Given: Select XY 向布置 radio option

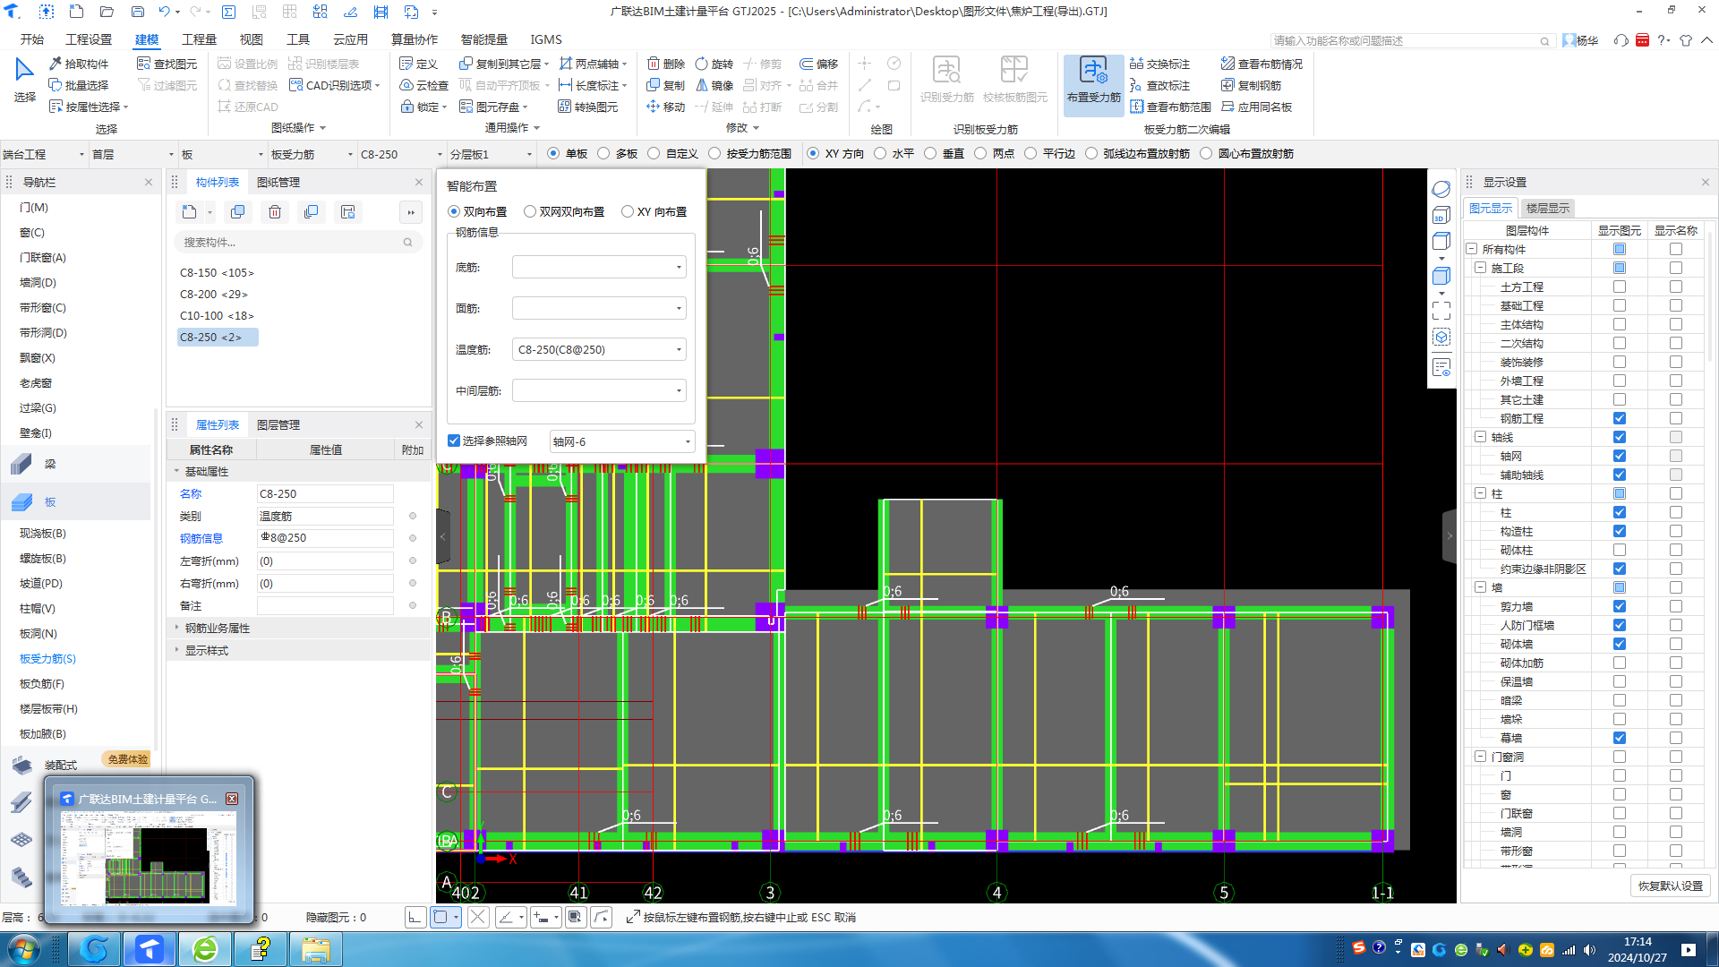Looking at the screenshot, I should coord(628,212).
